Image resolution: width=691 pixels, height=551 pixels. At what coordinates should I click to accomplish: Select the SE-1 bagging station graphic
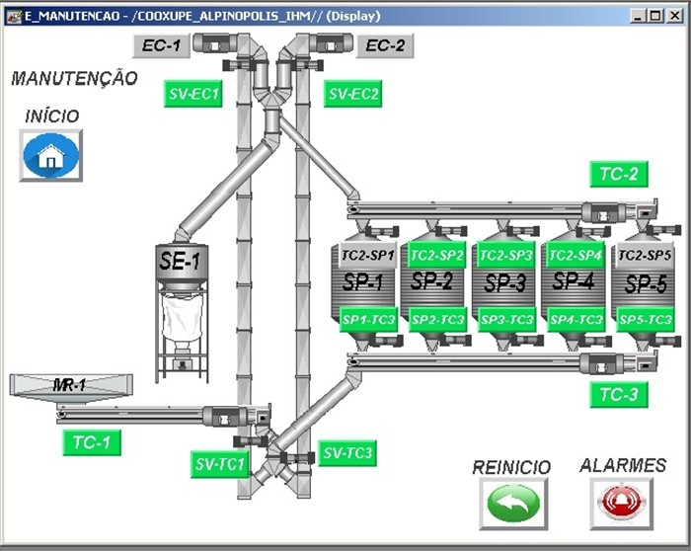pos(179,296)
